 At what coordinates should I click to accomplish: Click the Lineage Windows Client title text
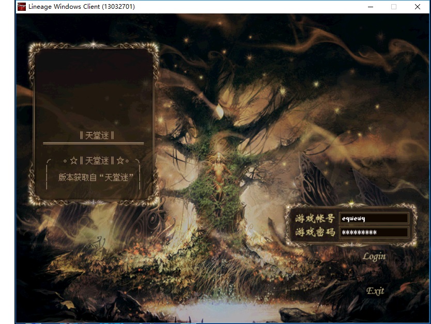pos(82,7)
